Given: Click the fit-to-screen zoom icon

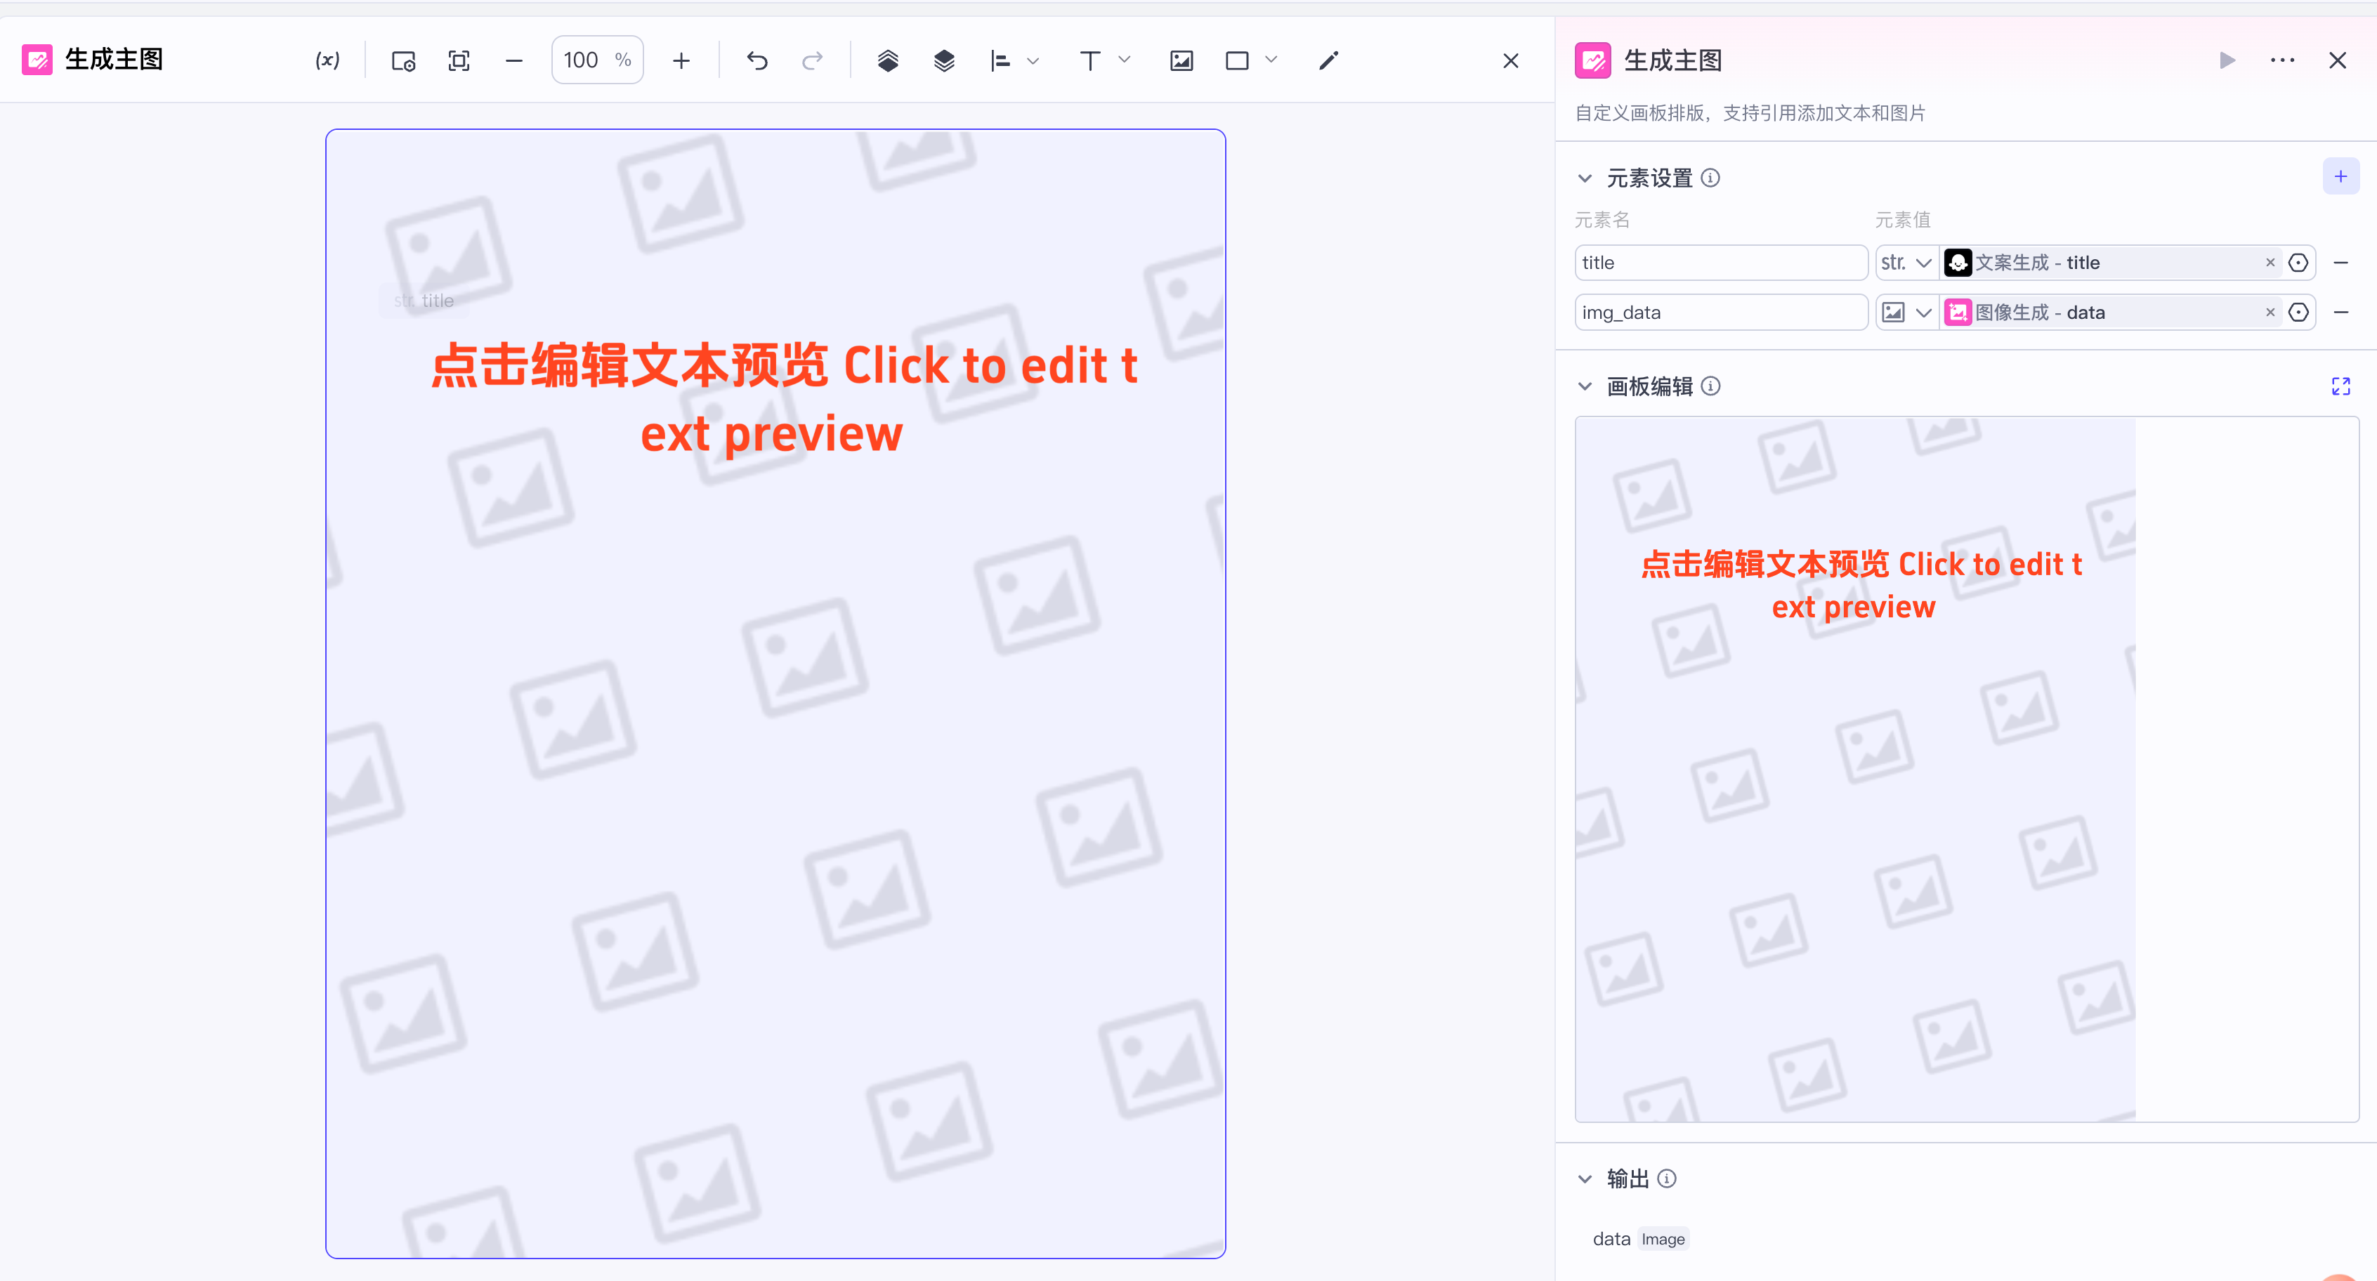Looking at the screenshot, I should click(x=459, y=61).
